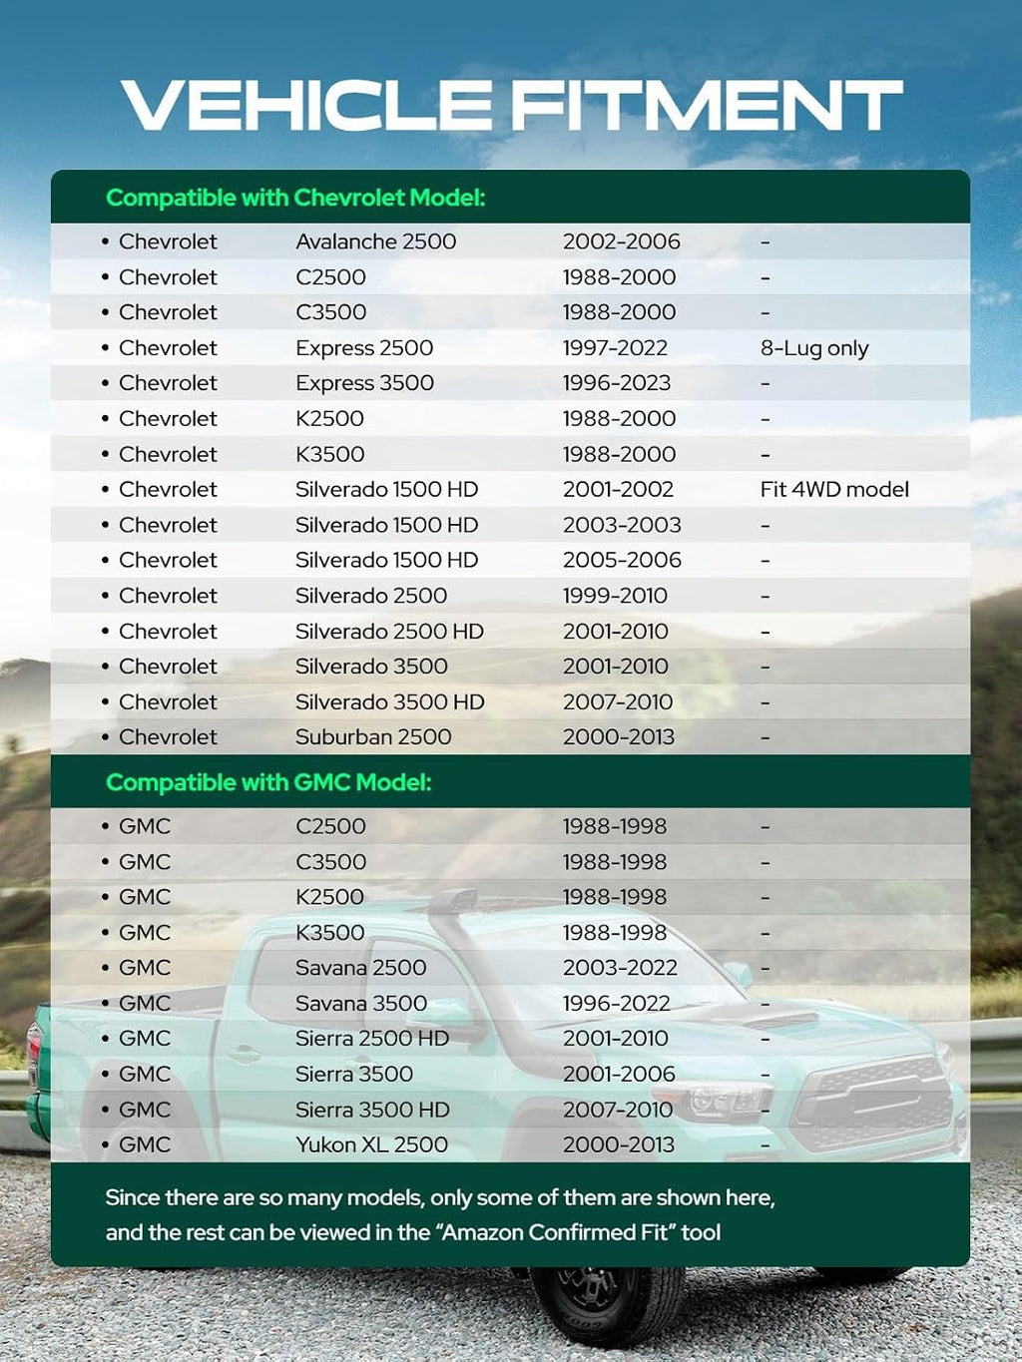Image resolution: width=1022 pixels, height=1362 pixels.
Task: Select years '2000-2013' for Suburban 2500
Action: [x=619, y=737]
